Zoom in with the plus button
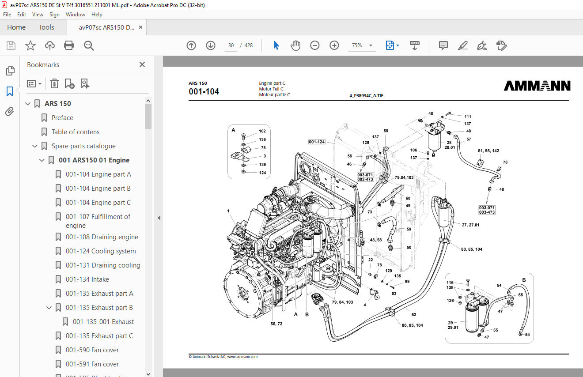 tap(334, 45)
